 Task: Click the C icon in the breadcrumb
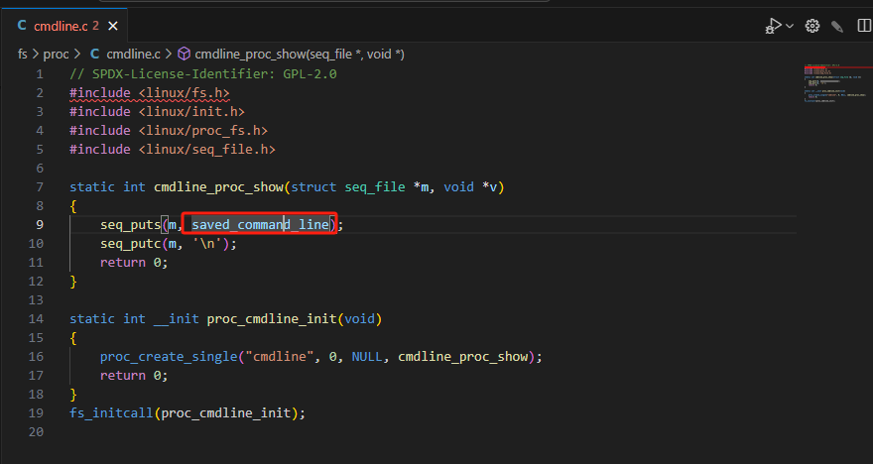[95, 54]
